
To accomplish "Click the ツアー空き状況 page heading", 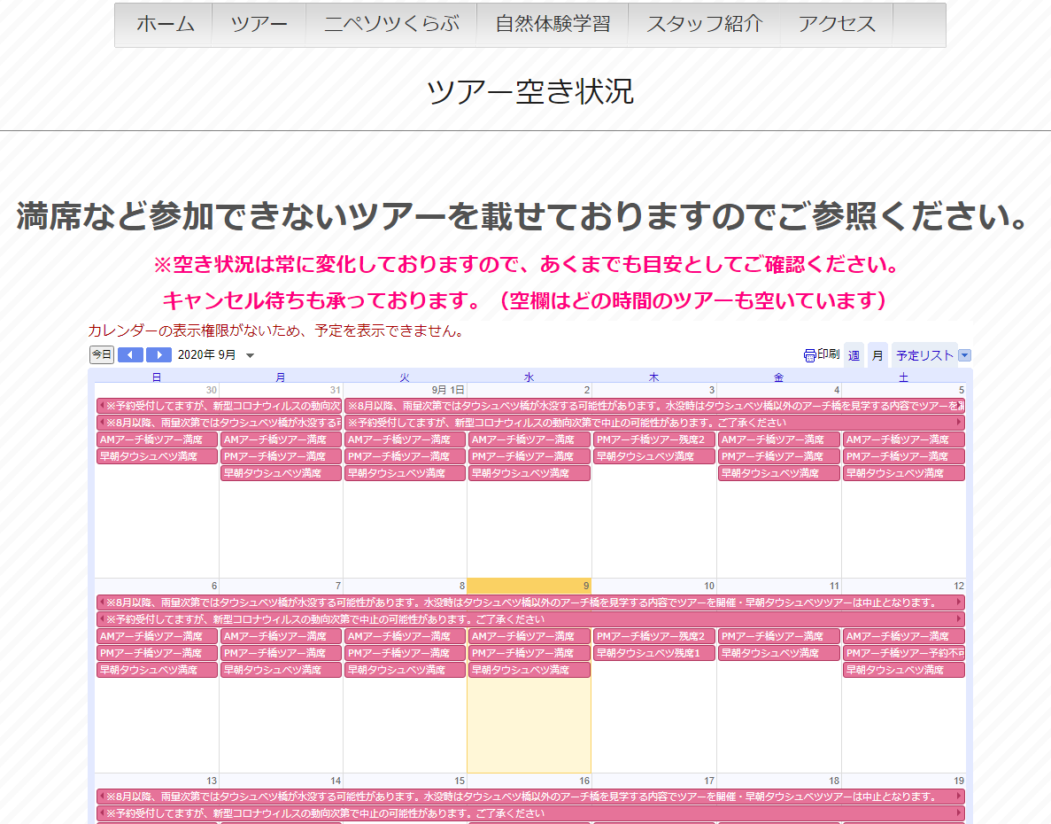I will [x=529, y=91].
